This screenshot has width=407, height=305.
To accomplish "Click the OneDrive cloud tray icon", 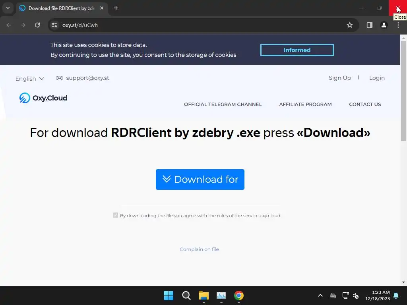I will click(x=333, y=295).
